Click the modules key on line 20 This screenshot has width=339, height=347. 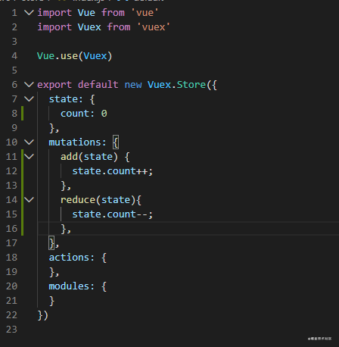coord(69,286)
